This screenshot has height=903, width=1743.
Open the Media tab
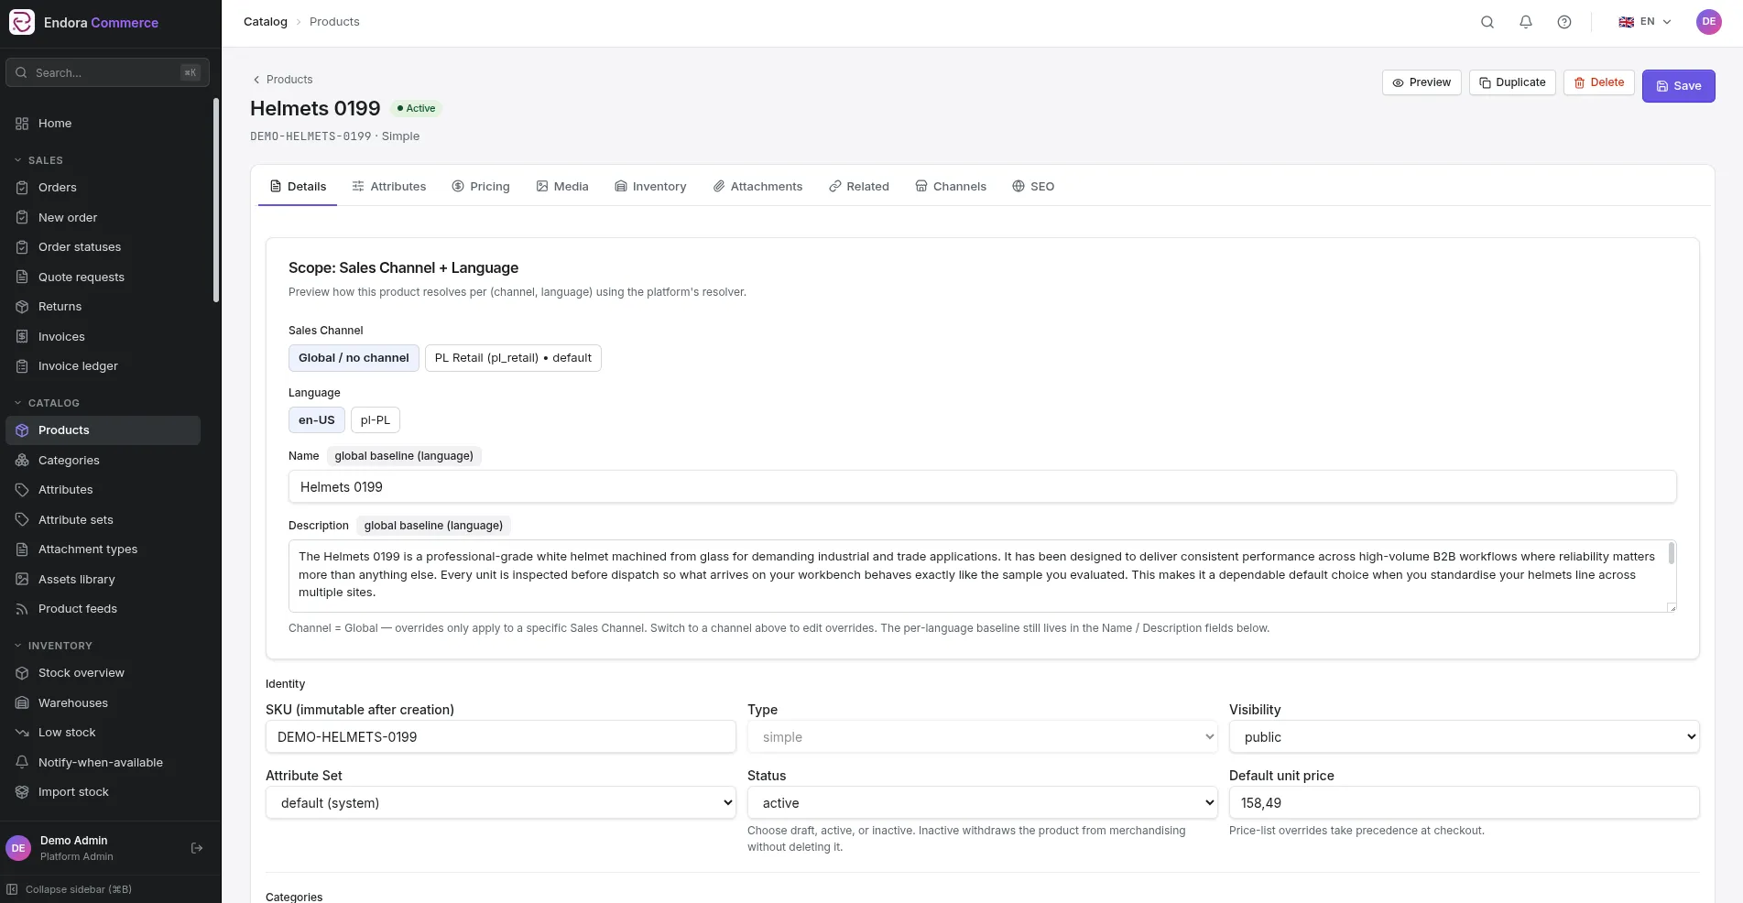click(562, 187)
